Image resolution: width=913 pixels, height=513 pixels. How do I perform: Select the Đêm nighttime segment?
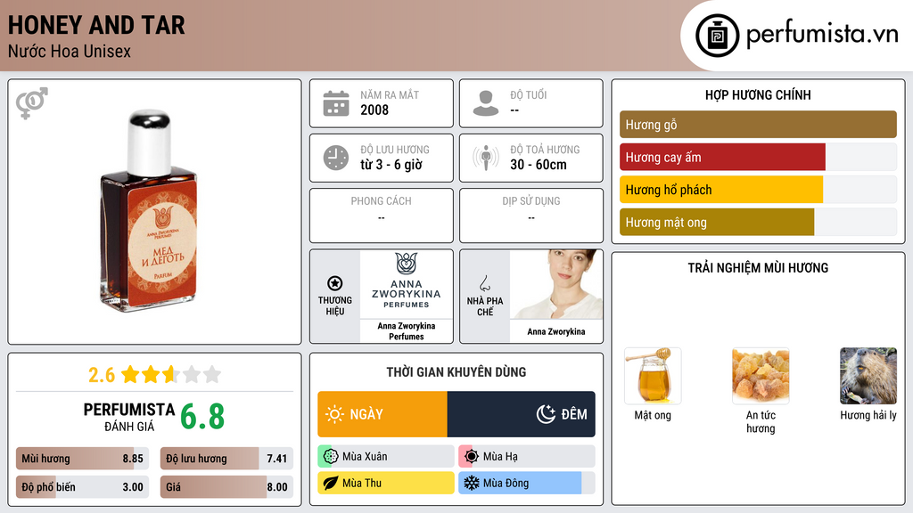click(x=521, y=414)
